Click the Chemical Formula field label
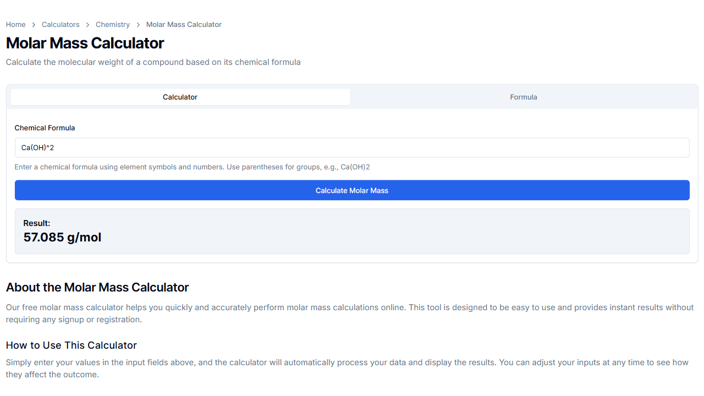This screenshot has width=704, height=396. pos(45,128)
